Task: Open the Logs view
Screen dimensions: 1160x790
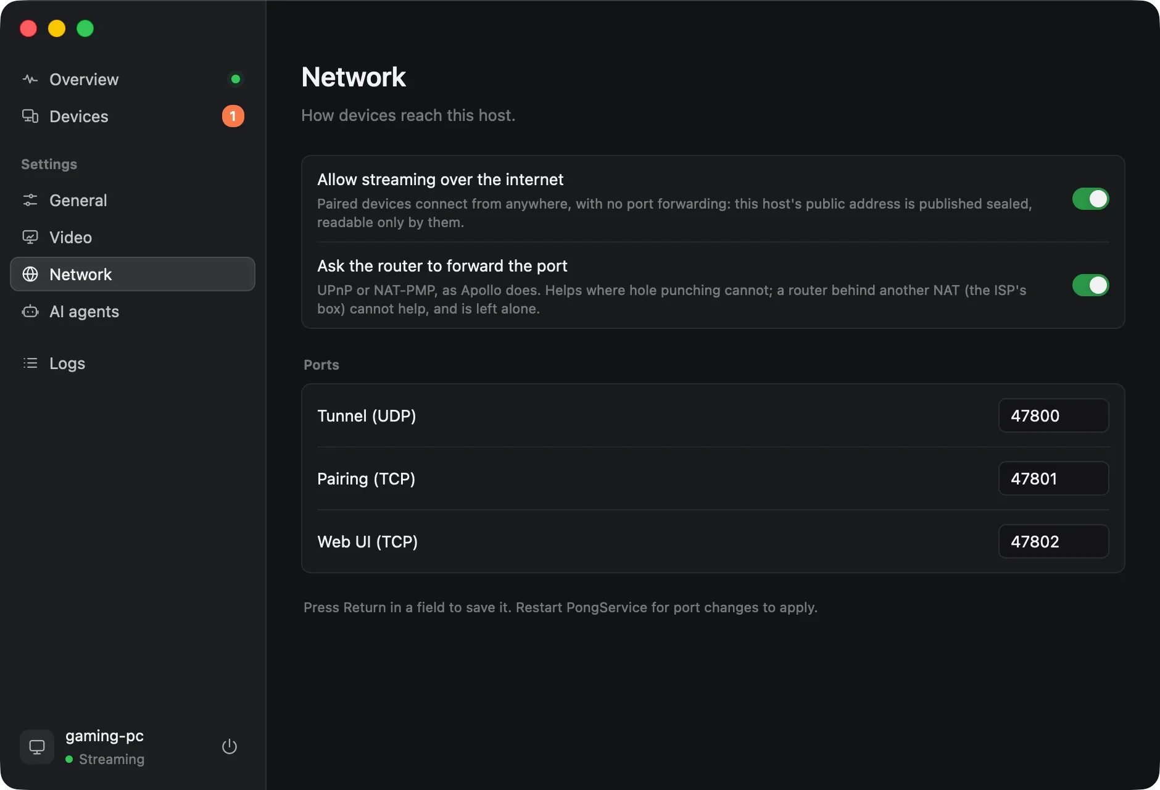Action: pyautogui.click(x=133, y=363)
